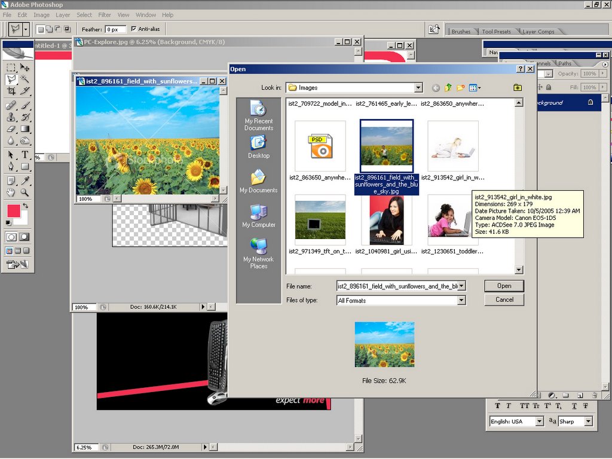Switch to the Brushes palette tab

coord(461,31)
